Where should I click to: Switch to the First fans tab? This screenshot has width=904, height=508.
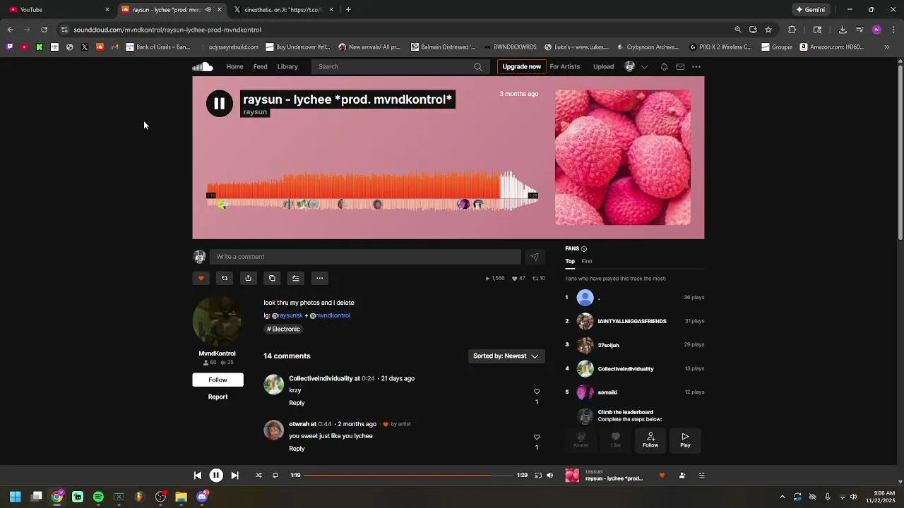click(587, 261)
